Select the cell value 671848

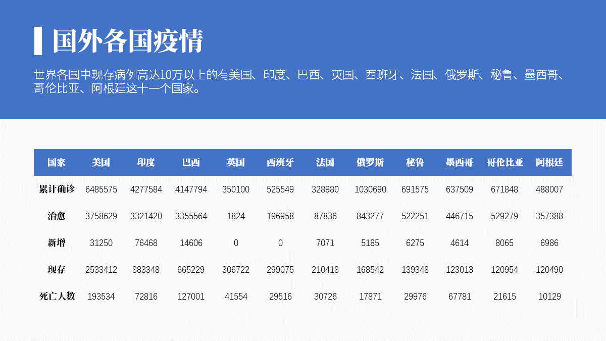tap(504, 189)
